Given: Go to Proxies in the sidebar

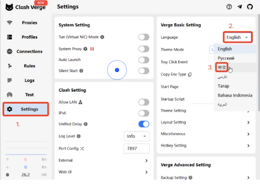Looking at the screenshot, I should [25, 23].
